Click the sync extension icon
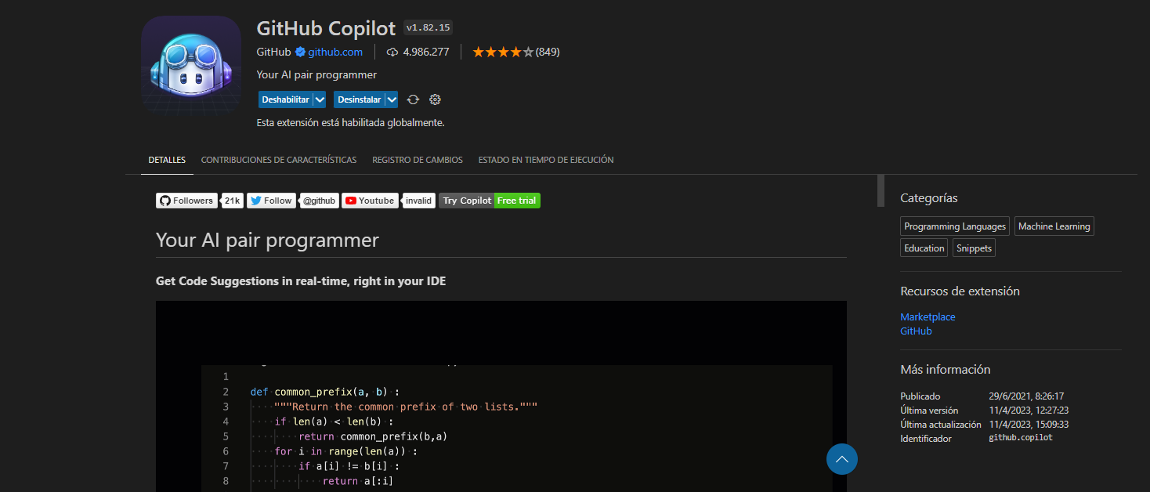Image resolution: width=1150 pixels, height=492 pixels. click(x=413, y=99)
